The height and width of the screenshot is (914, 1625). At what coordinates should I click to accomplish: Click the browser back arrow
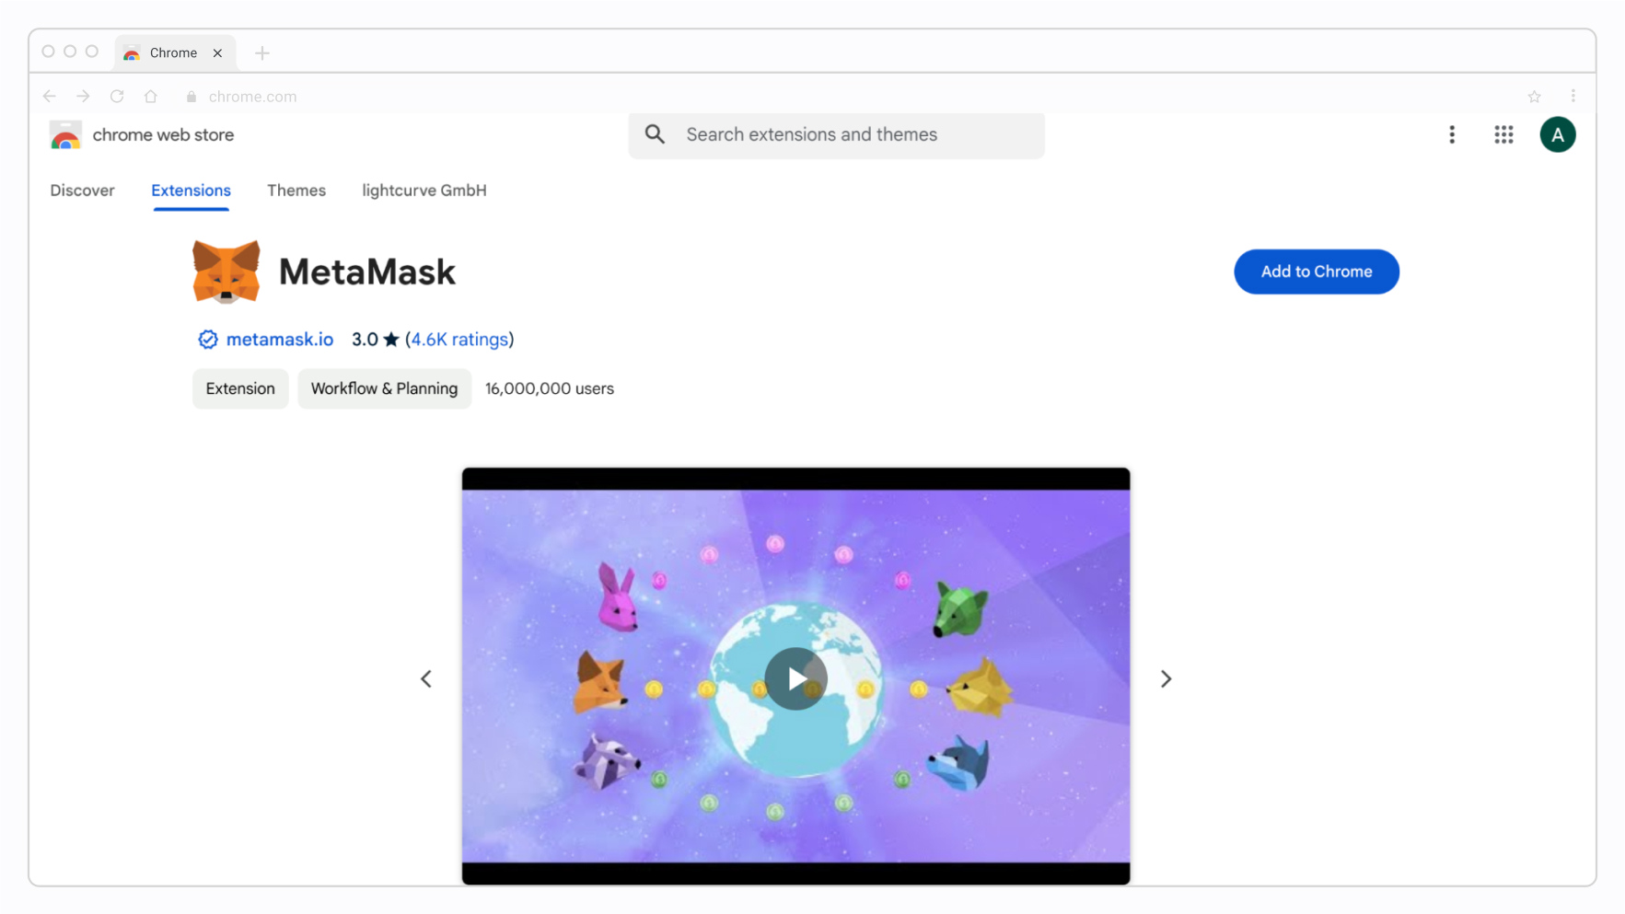pyautogui.click(x=50, y=96)
